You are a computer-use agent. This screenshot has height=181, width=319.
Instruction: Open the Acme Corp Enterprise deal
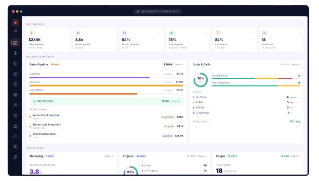click(x=106, y=117)
